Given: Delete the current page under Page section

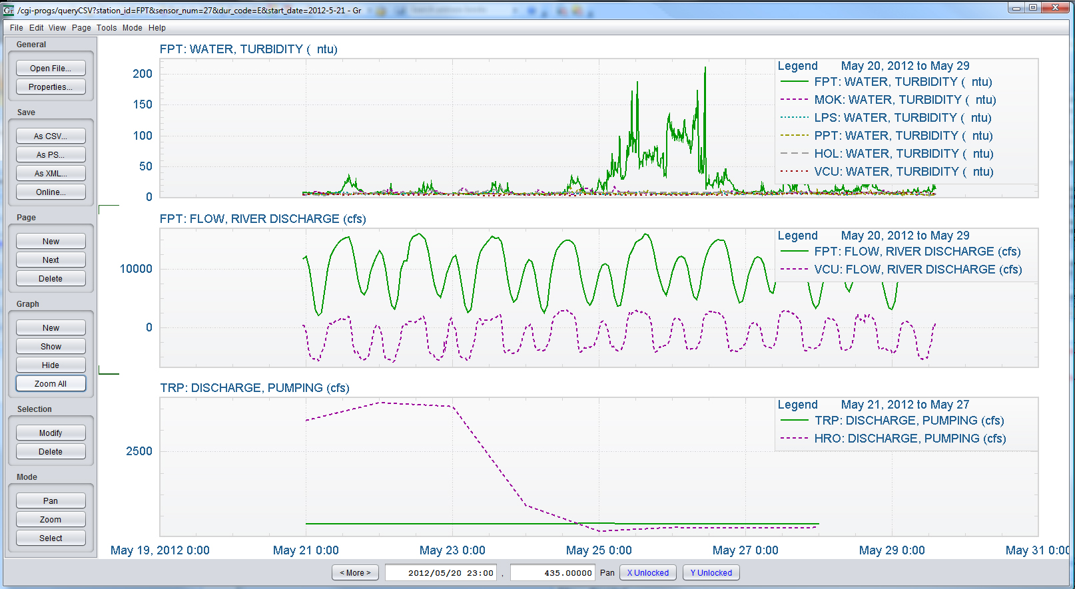Looking at the screenshot, I should click(x=51, y=279).
